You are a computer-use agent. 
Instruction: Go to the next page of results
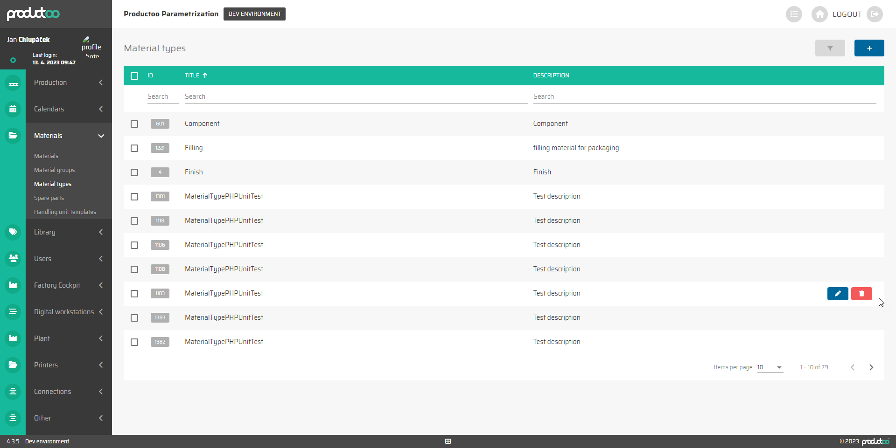[x=871, y=367]
